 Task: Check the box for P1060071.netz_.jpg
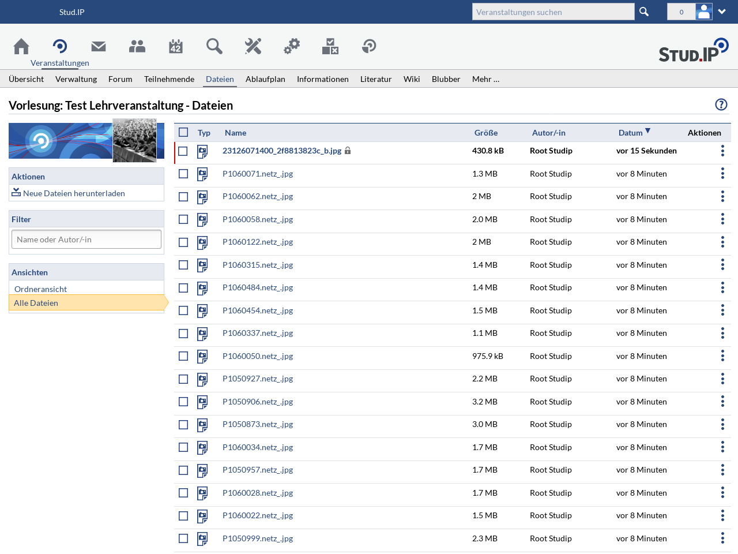(x=183, y=174)
